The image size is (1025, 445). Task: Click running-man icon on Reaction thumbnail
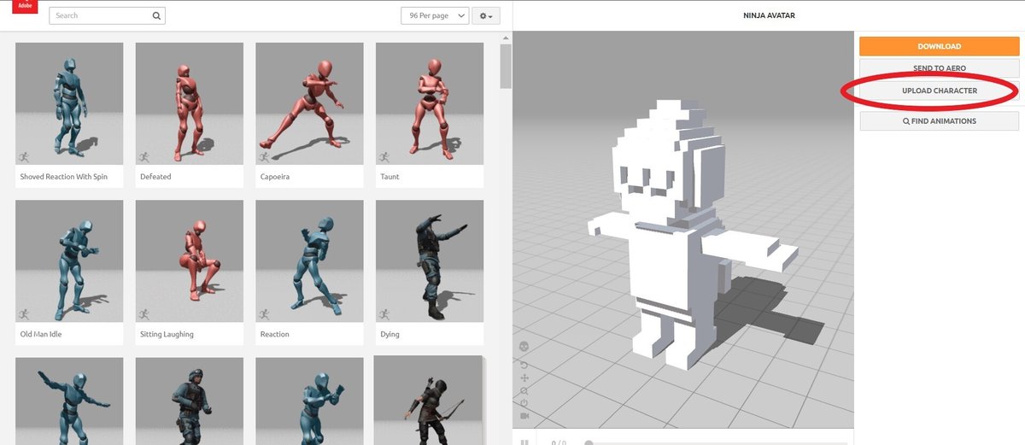coord(264,314)
